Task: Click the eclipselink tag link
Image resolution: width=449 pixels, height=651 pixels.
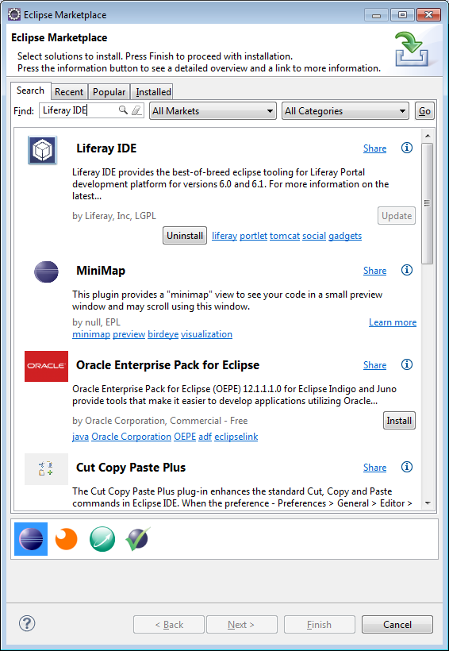Action: [x=236, y=437]
